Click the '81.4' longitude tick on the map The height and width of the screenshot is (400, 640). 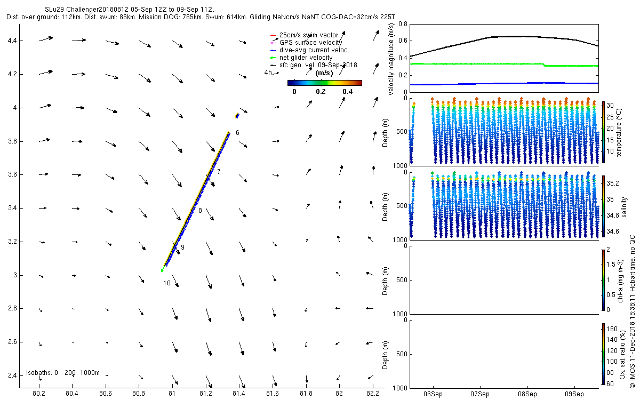239,394
